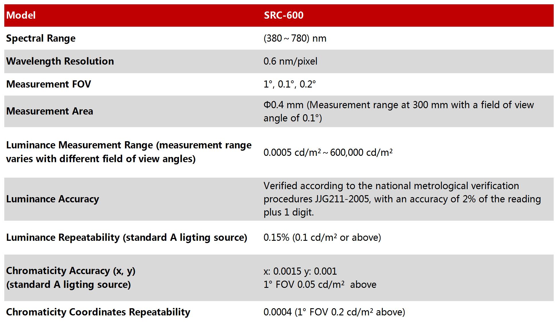Click the red Model header cell
Image resolution: width=558 pixels, height=322 pixels.
(x=21, y=15)
